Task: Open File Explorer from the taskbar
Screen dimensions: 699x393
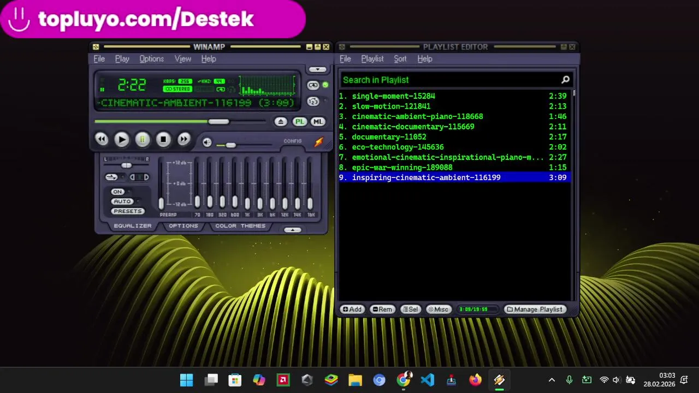Action: (x=355, y=380)
